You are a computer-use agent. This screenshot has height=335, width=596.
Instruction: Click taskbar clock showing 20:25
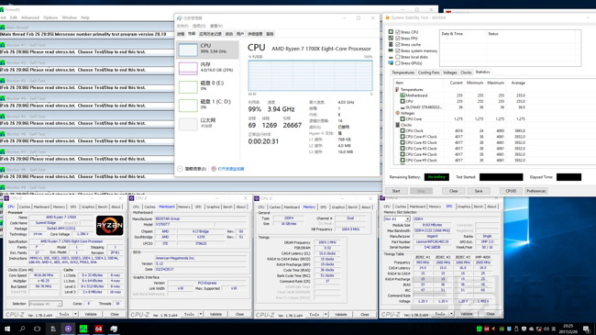(568, 329)
